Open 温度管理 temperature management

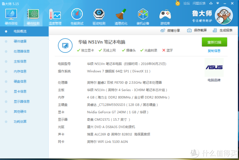pyautogui.click(x=55, y=17)
